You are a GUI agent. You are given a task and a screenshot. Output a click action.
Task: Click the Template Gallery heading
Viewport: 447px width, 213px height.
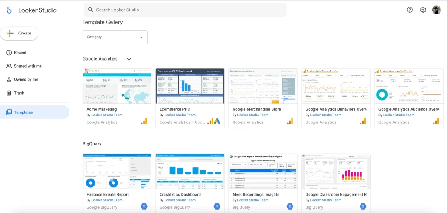[103, 22]
